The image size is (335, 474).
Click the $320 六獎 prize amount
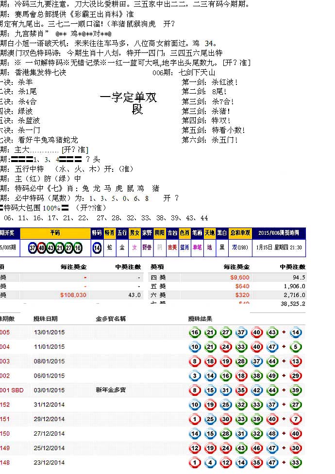point(242,295)
